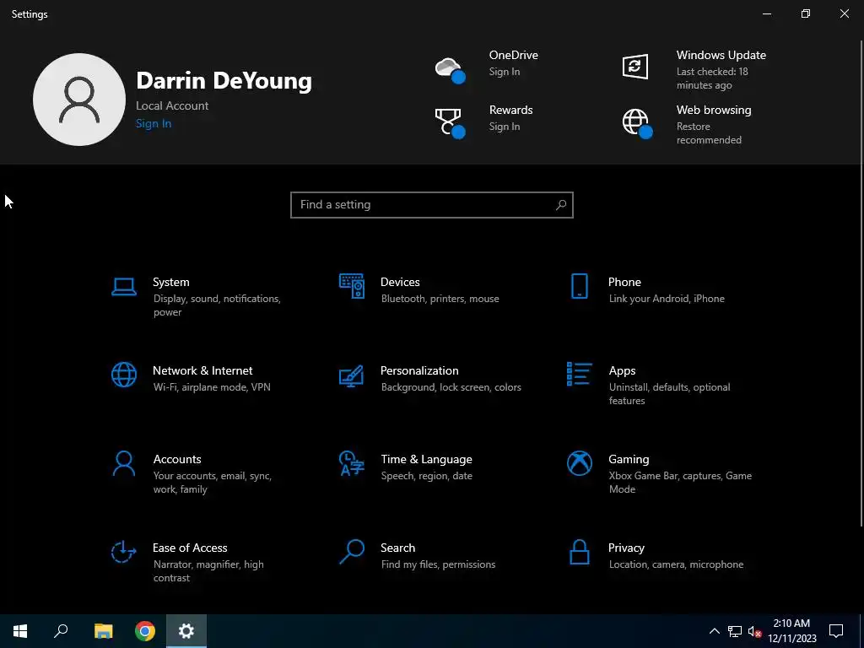Click the Rewards heading text
The image size is (864, 648).
[x=510, y=111]
